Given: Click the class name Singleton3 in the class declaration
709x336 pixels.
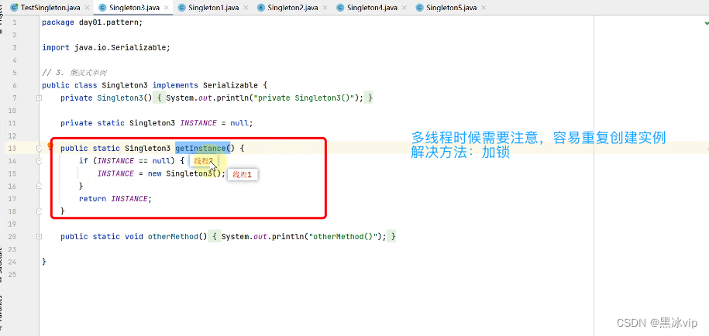Looking at the screenshot, I should (125, 85).
